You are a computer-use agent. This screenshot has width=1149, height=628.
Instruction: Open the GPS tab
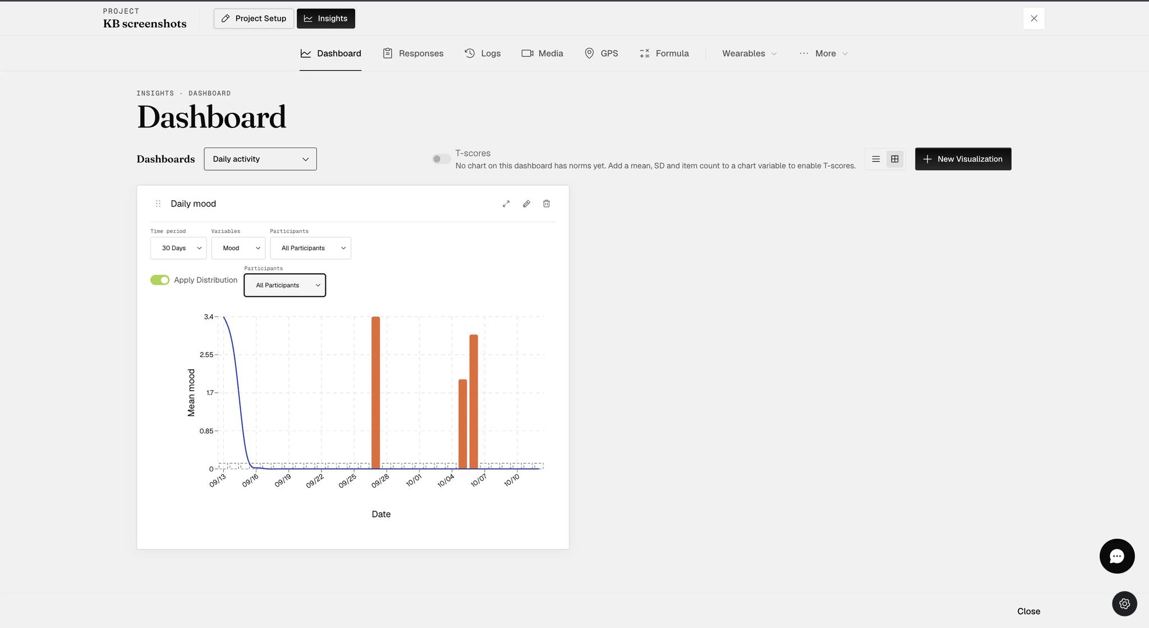(x=601, y=53)
